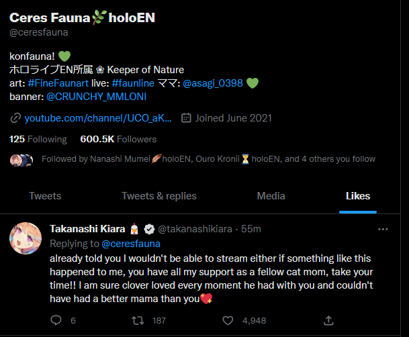View the 600.5K Followers list
This screenshot has width=409, height=337.
click(118, 139)
